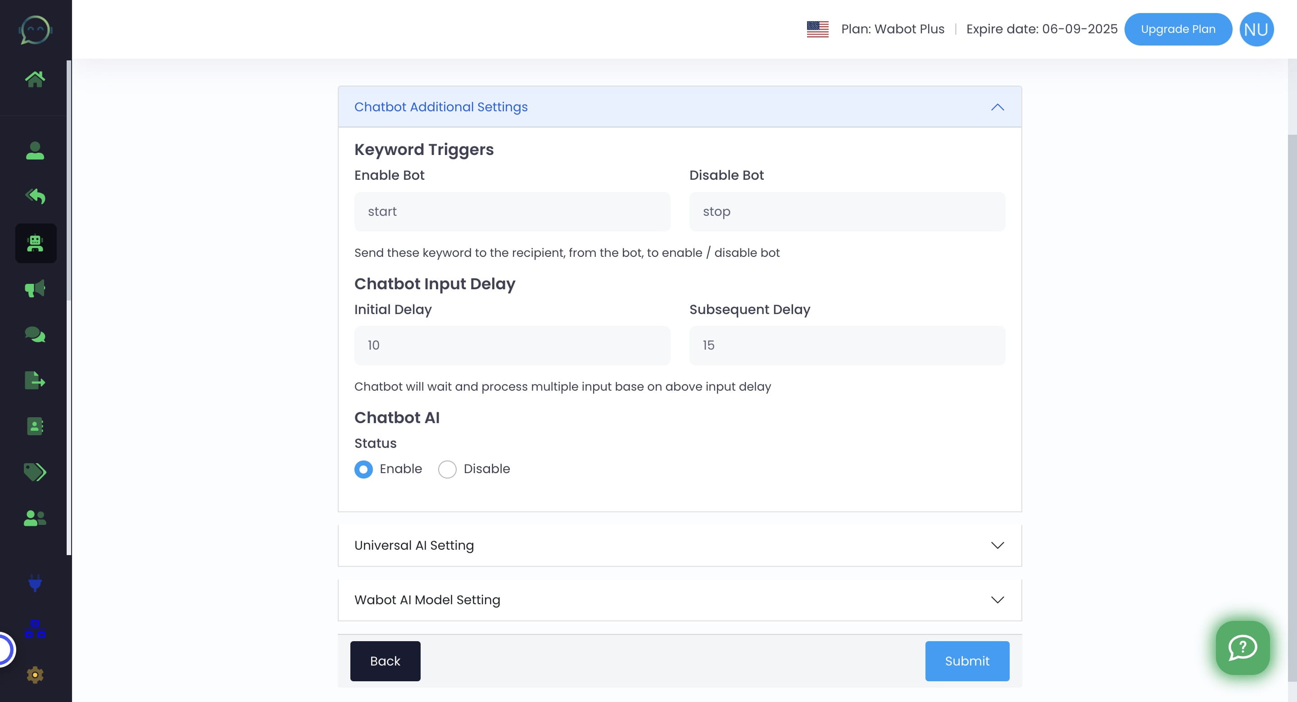Open the green help chat widget
Viewport: 1297px width, 702px height.
[1243, 647]
